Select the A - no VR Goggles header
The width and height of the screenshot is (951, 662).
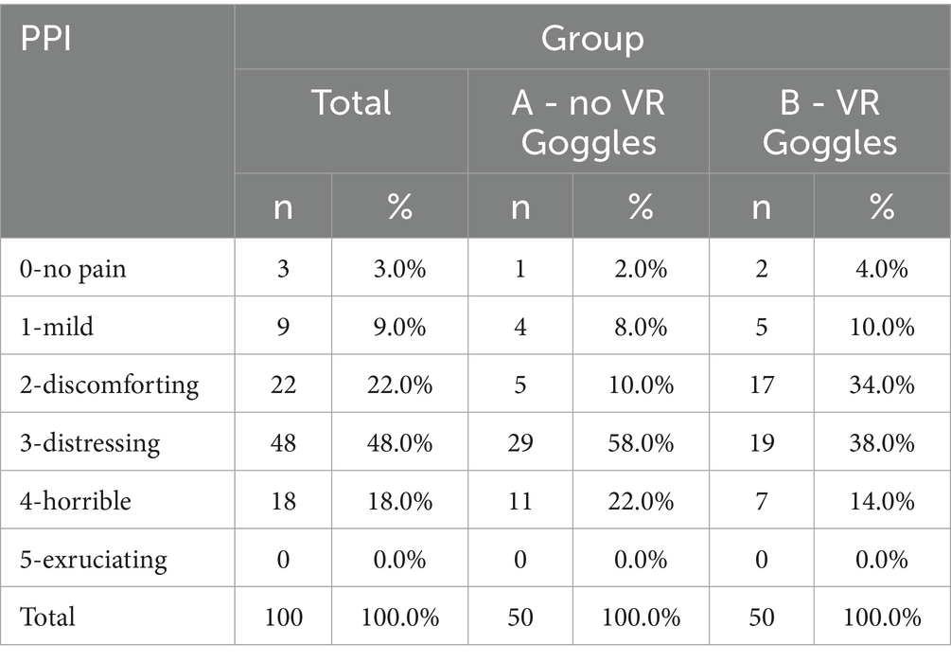click(588, 121)
